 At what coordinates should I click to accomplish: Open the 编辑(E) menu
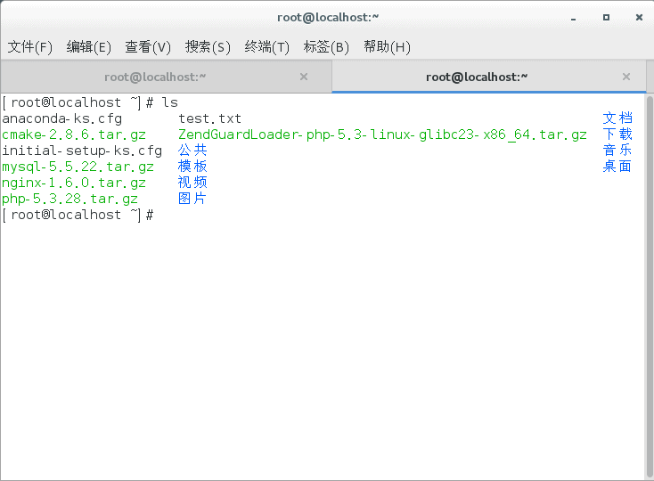[x=89, y=46]
